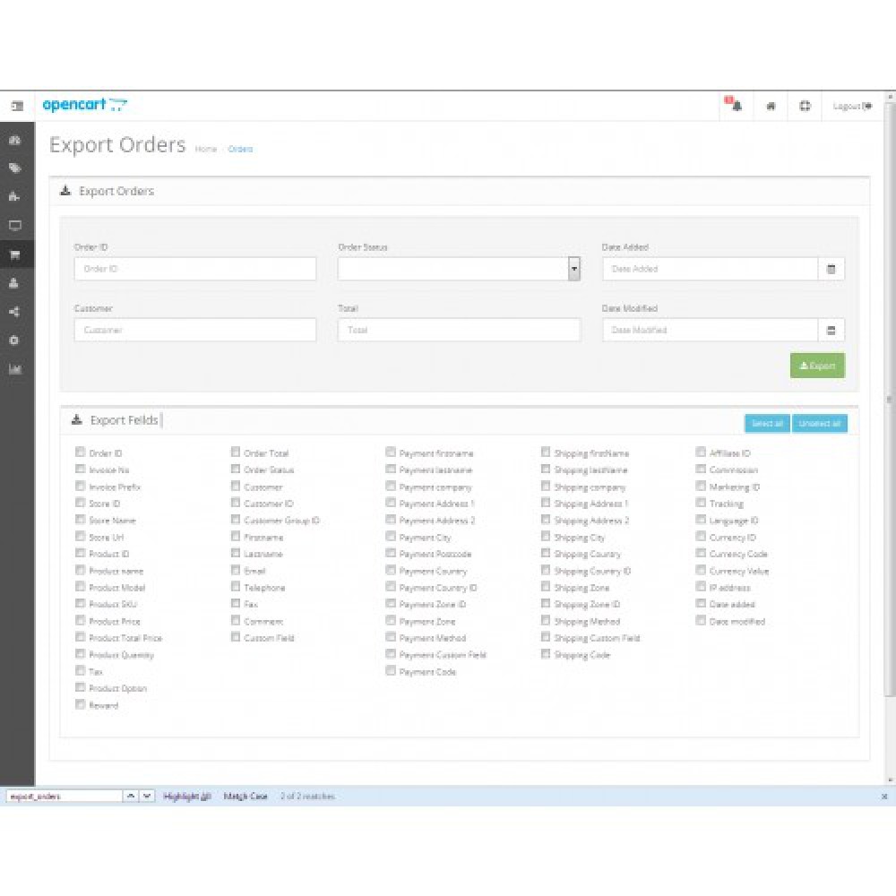Select the Sales shopping cart sidebar icon

[15, 254]
